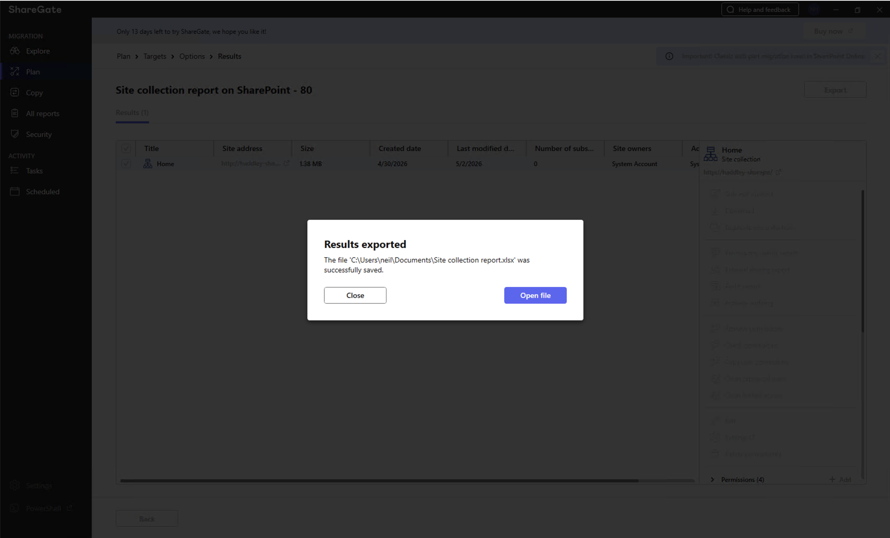The height and width of the screenshot is (538, 890).
Task: Click the table's horizontal scrollbar
Action: coord(379,481)
